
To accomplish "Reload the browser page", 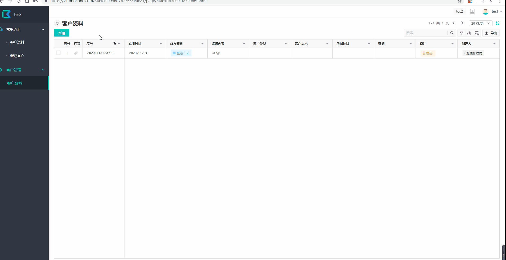I will coord(19,1).
